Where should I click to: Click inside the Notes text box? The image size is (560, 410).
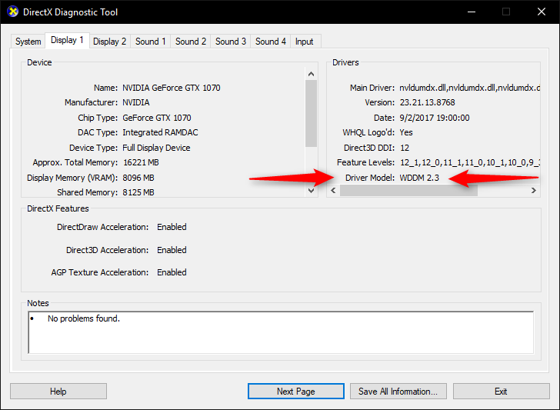point(281,332)
